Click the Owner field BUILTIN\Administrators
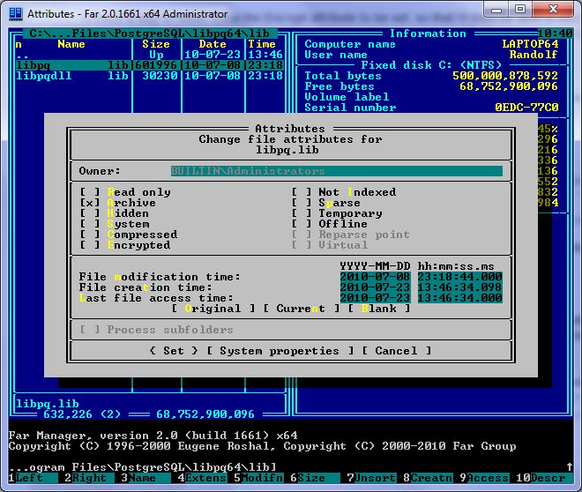This screenshot has height=492, width=582. (x=336, y=171)
